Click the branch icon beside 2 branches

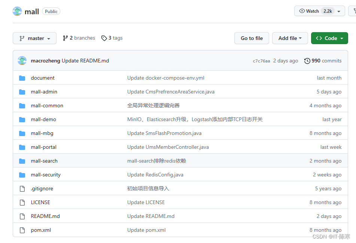click(x=66, y=38)
